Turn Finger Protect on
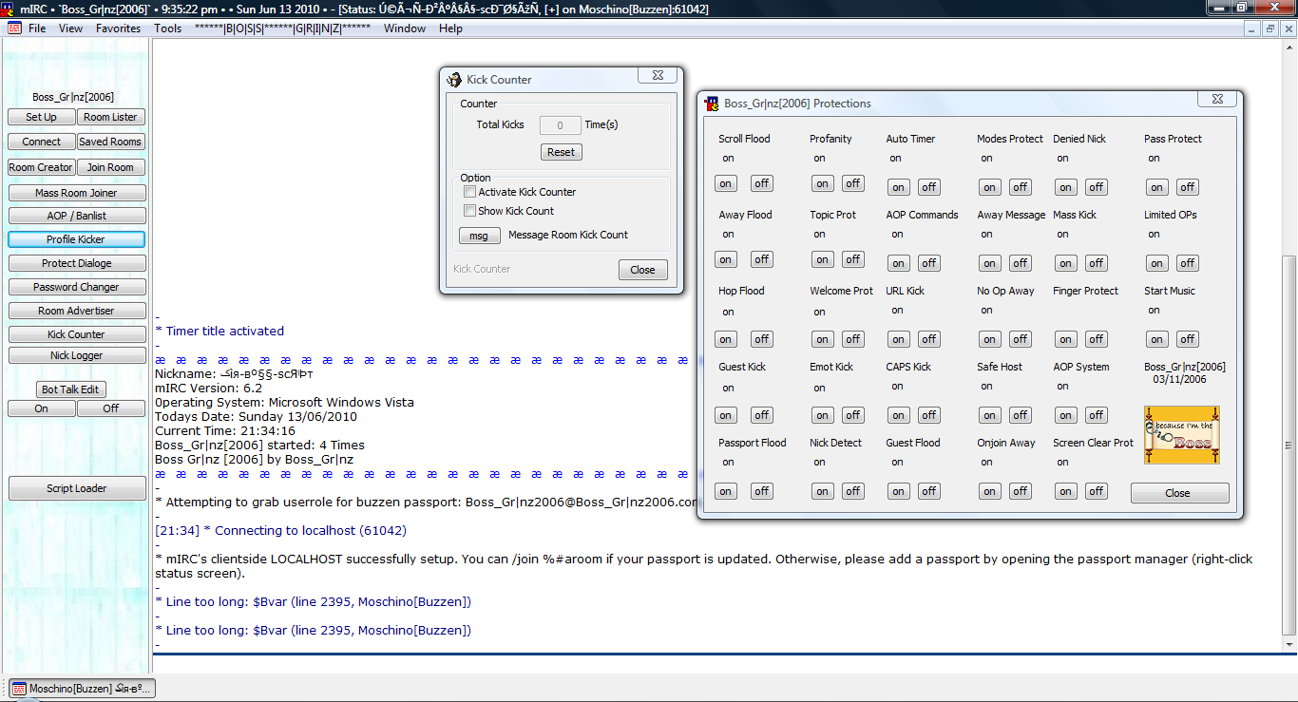This screenshot has width=1298, height=702. pos(1066,339)
